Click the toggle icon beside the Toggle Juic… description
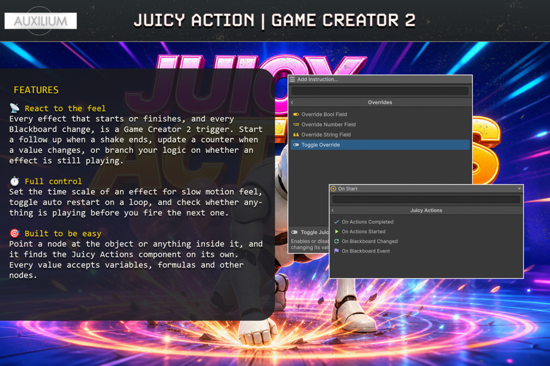550x366 pixels. click(x=294, y=232)
